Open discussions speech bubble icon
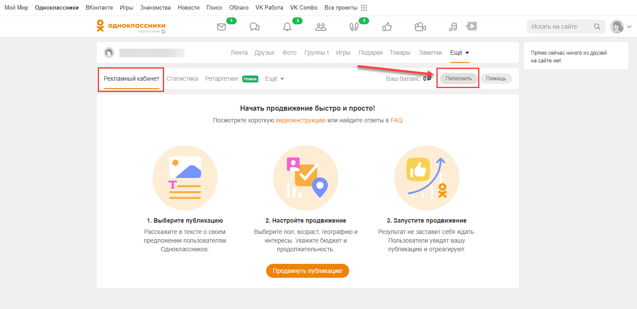Viewport: 637px width, 309px height. [254, 27]
